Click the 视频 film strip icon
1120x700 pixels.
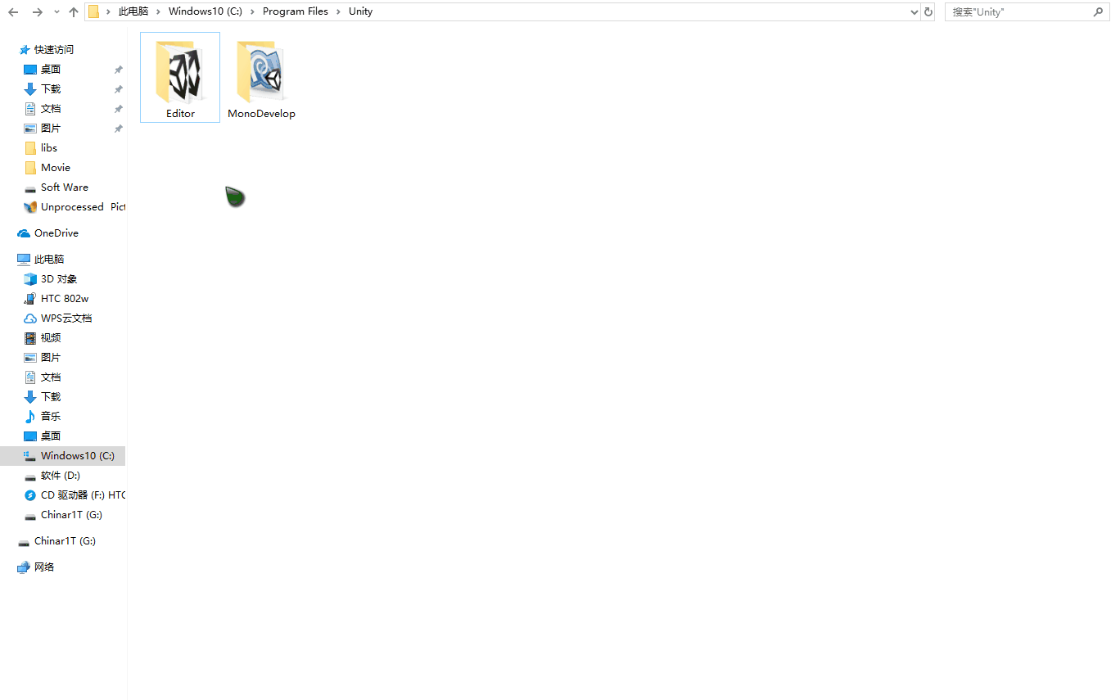pos(30,338)
